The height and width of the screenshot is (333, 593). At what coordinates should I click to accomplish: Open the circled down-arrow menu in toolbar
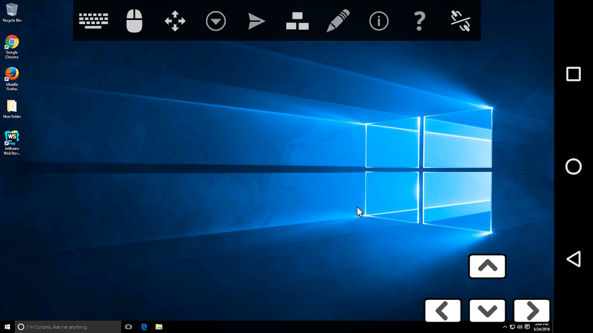pos(216,21)
